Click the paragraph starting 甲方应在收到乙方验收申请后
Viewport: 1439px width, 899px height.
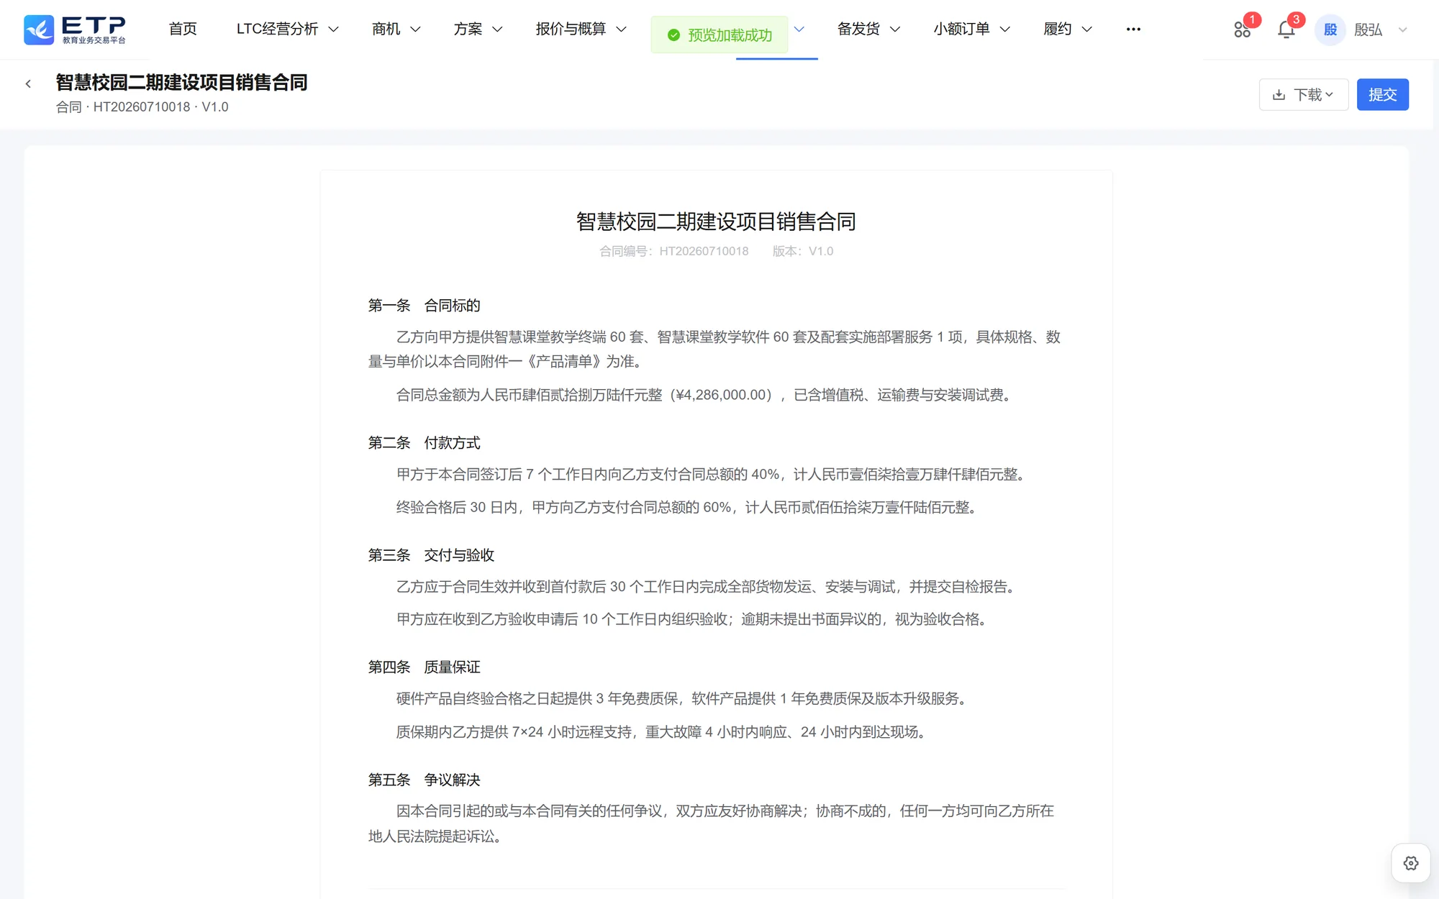tap(693, 619)
